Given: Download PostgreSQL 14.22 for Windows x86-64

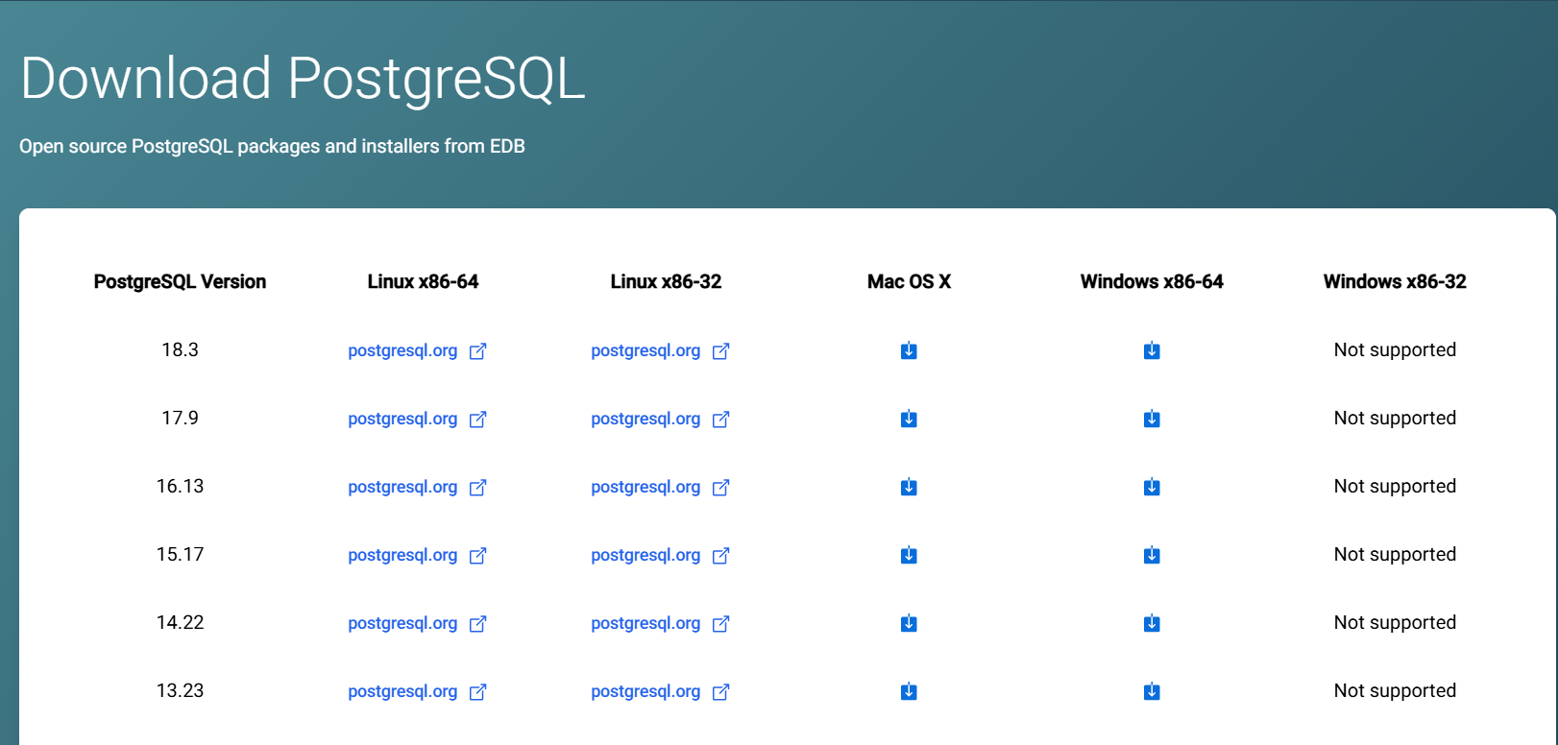Looking at the screenshot, I should (x=1152, y=623).
